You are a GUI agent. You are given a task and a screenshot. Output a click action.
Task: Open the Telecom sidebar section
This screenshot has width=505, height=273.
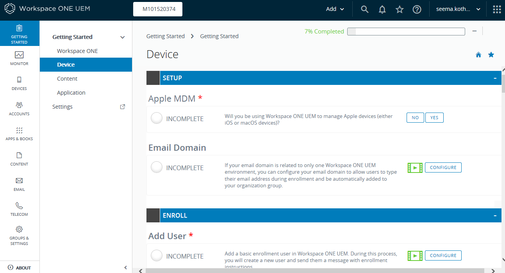click(x=20, y=209)
